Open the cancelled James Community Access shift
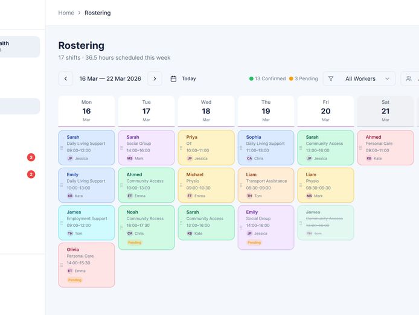The image size is (419, 315). click(x=325, y=222)
